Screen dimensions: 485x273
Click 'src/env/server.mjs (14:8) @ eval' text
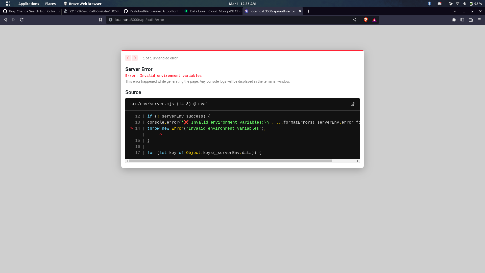169,104
